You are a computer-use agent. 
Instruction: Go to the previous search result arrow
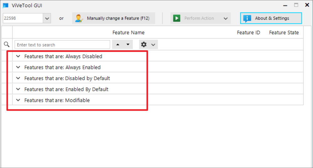(x=118, y=45)
